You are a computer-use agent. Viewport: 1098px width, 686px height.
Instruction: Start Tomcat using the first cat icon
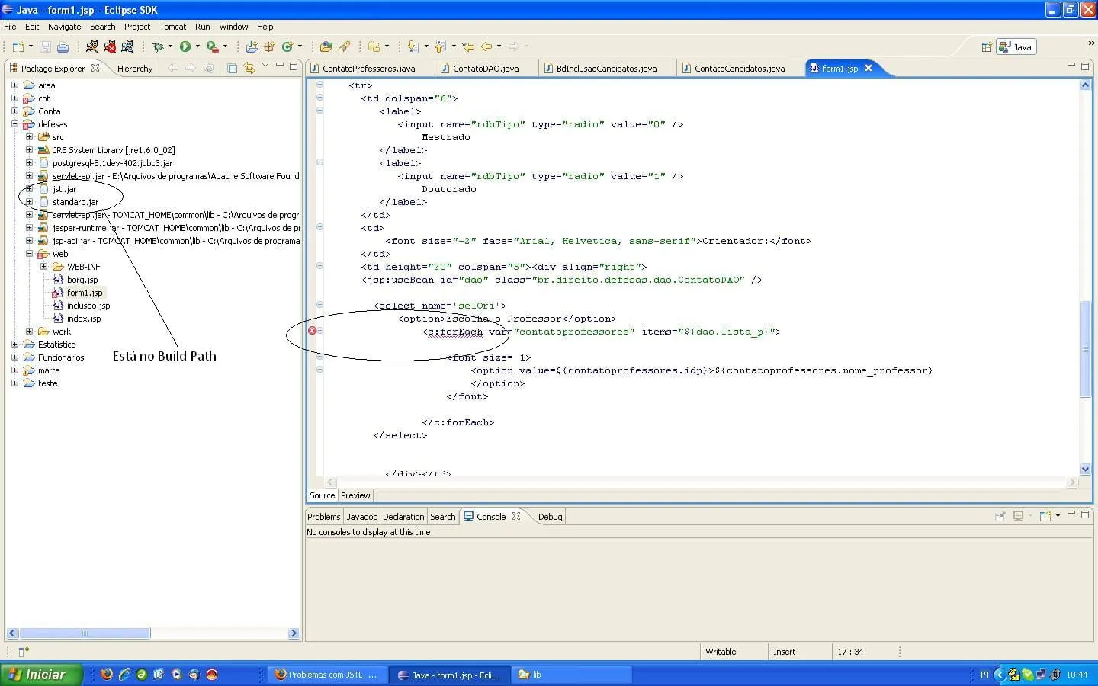pyautogui.click(x=91, y=46)
